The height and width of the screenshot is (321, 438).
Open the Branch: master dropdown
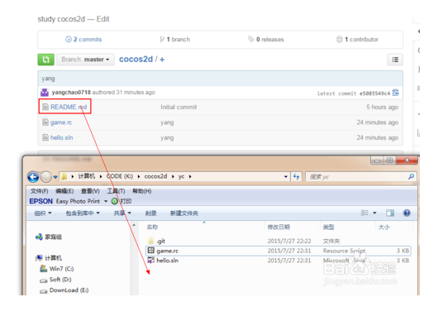click(85, 60)
